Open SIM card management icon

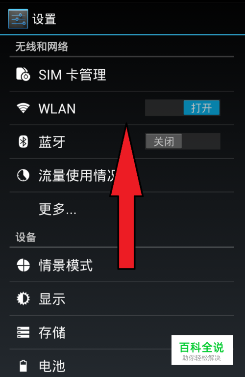(x=23, y=74)
